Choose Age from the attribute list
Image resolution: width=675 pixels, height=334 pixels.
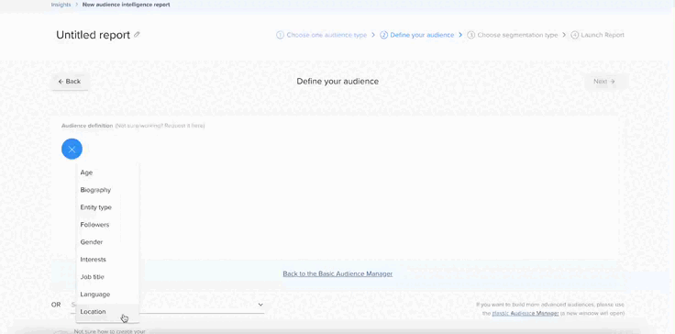(x=107, y=173)
